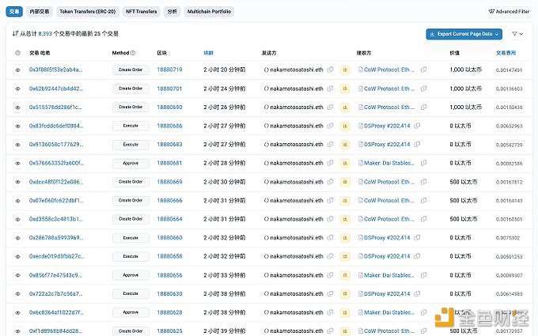The height and width of the screenshot is (336, 538).
Task: Preview transaction 0x515578dd286f1c with eye icon
Action: tap(18, 108)
